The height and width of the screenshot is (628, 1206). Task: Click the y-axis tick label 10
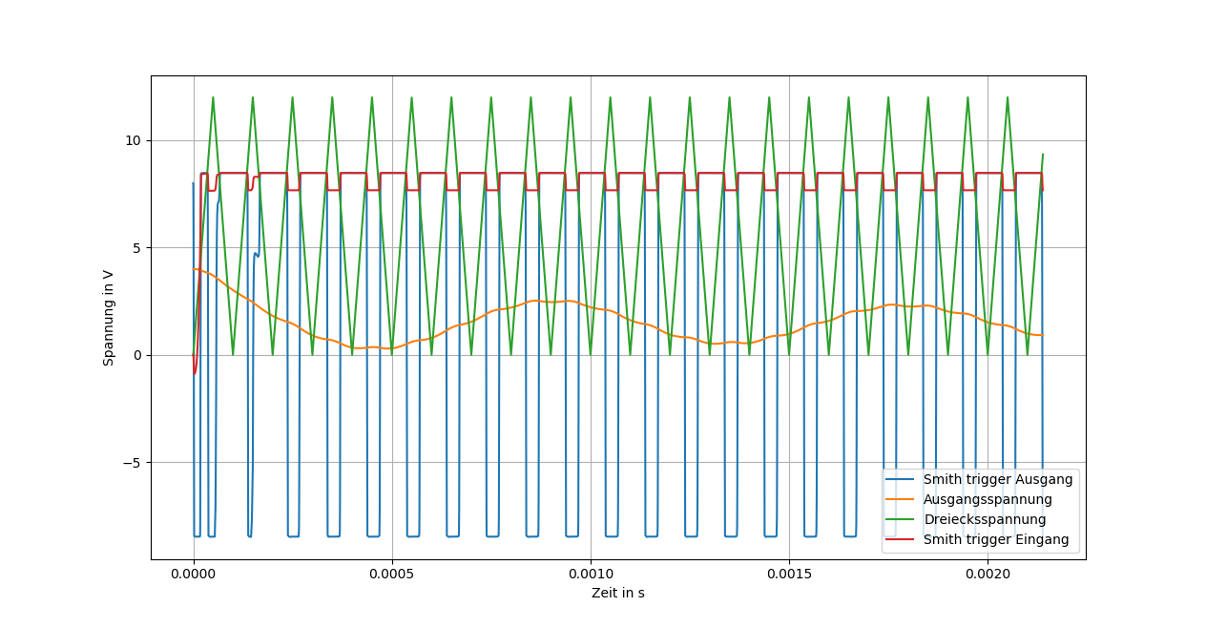pyautogui.click(x=133, y=140)
